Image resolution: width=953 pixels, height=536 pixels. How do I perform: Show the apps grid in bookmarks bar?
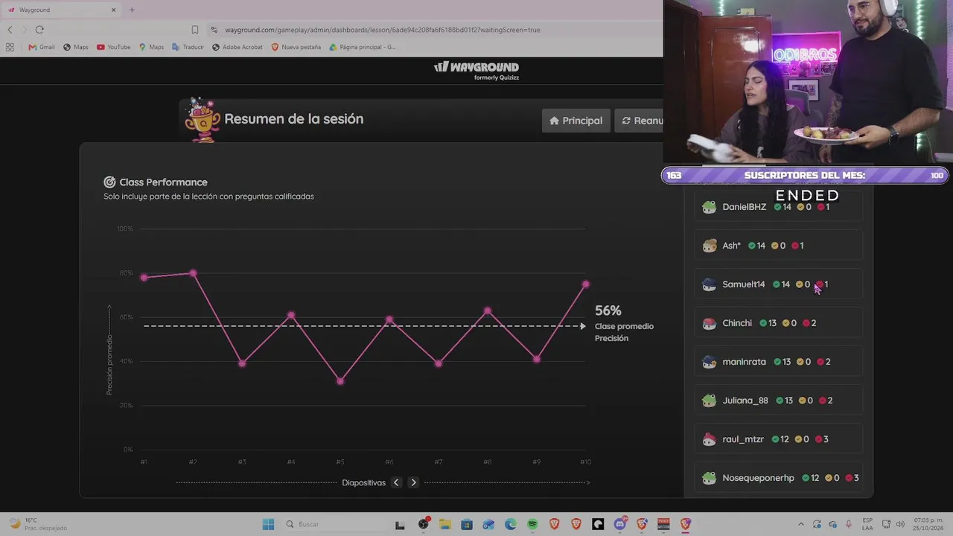pyautogui.click(x=10, y=47)
